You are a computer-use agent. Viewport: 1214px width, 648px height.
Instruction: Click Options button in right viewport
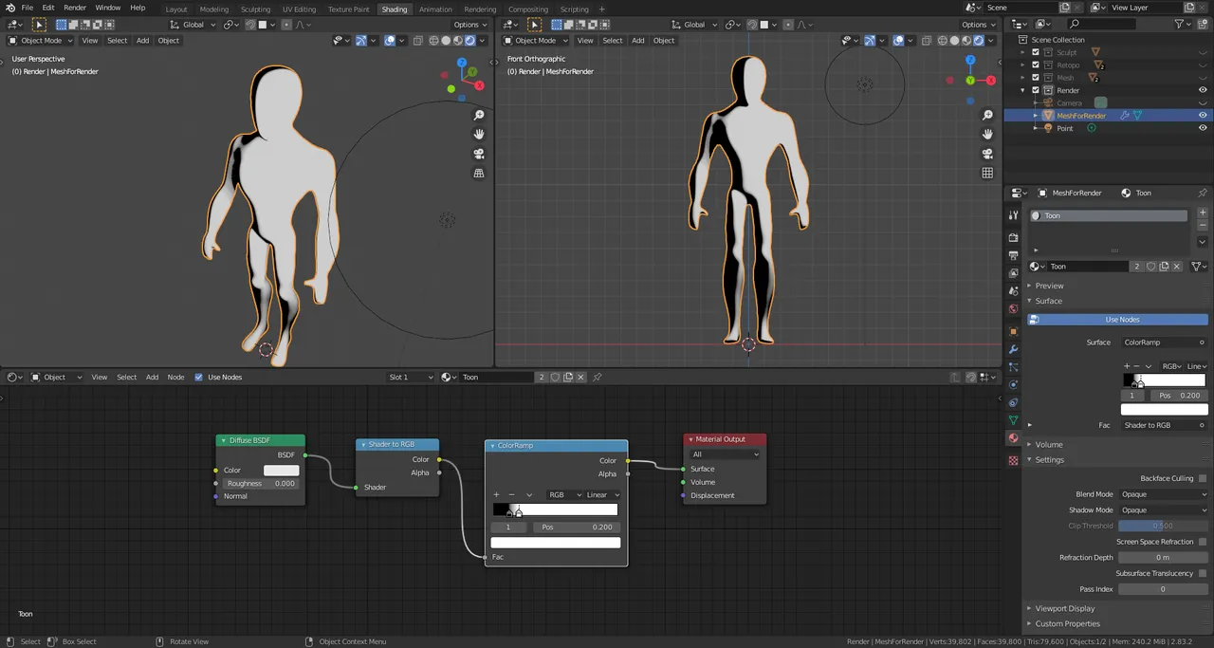[x=977, y=25]
